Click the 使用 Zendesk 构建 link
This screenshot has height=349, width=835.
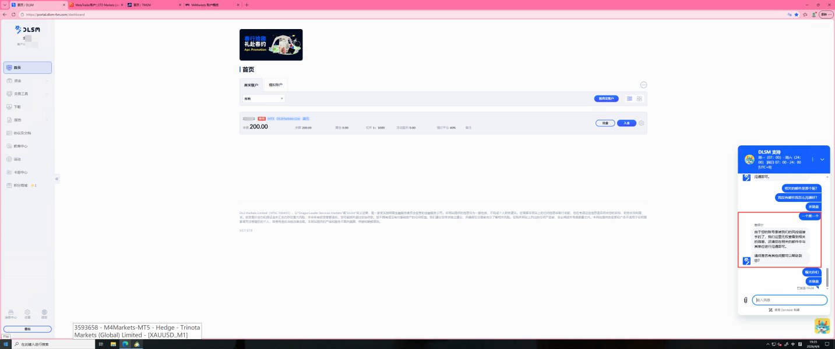tap(784, 310)
